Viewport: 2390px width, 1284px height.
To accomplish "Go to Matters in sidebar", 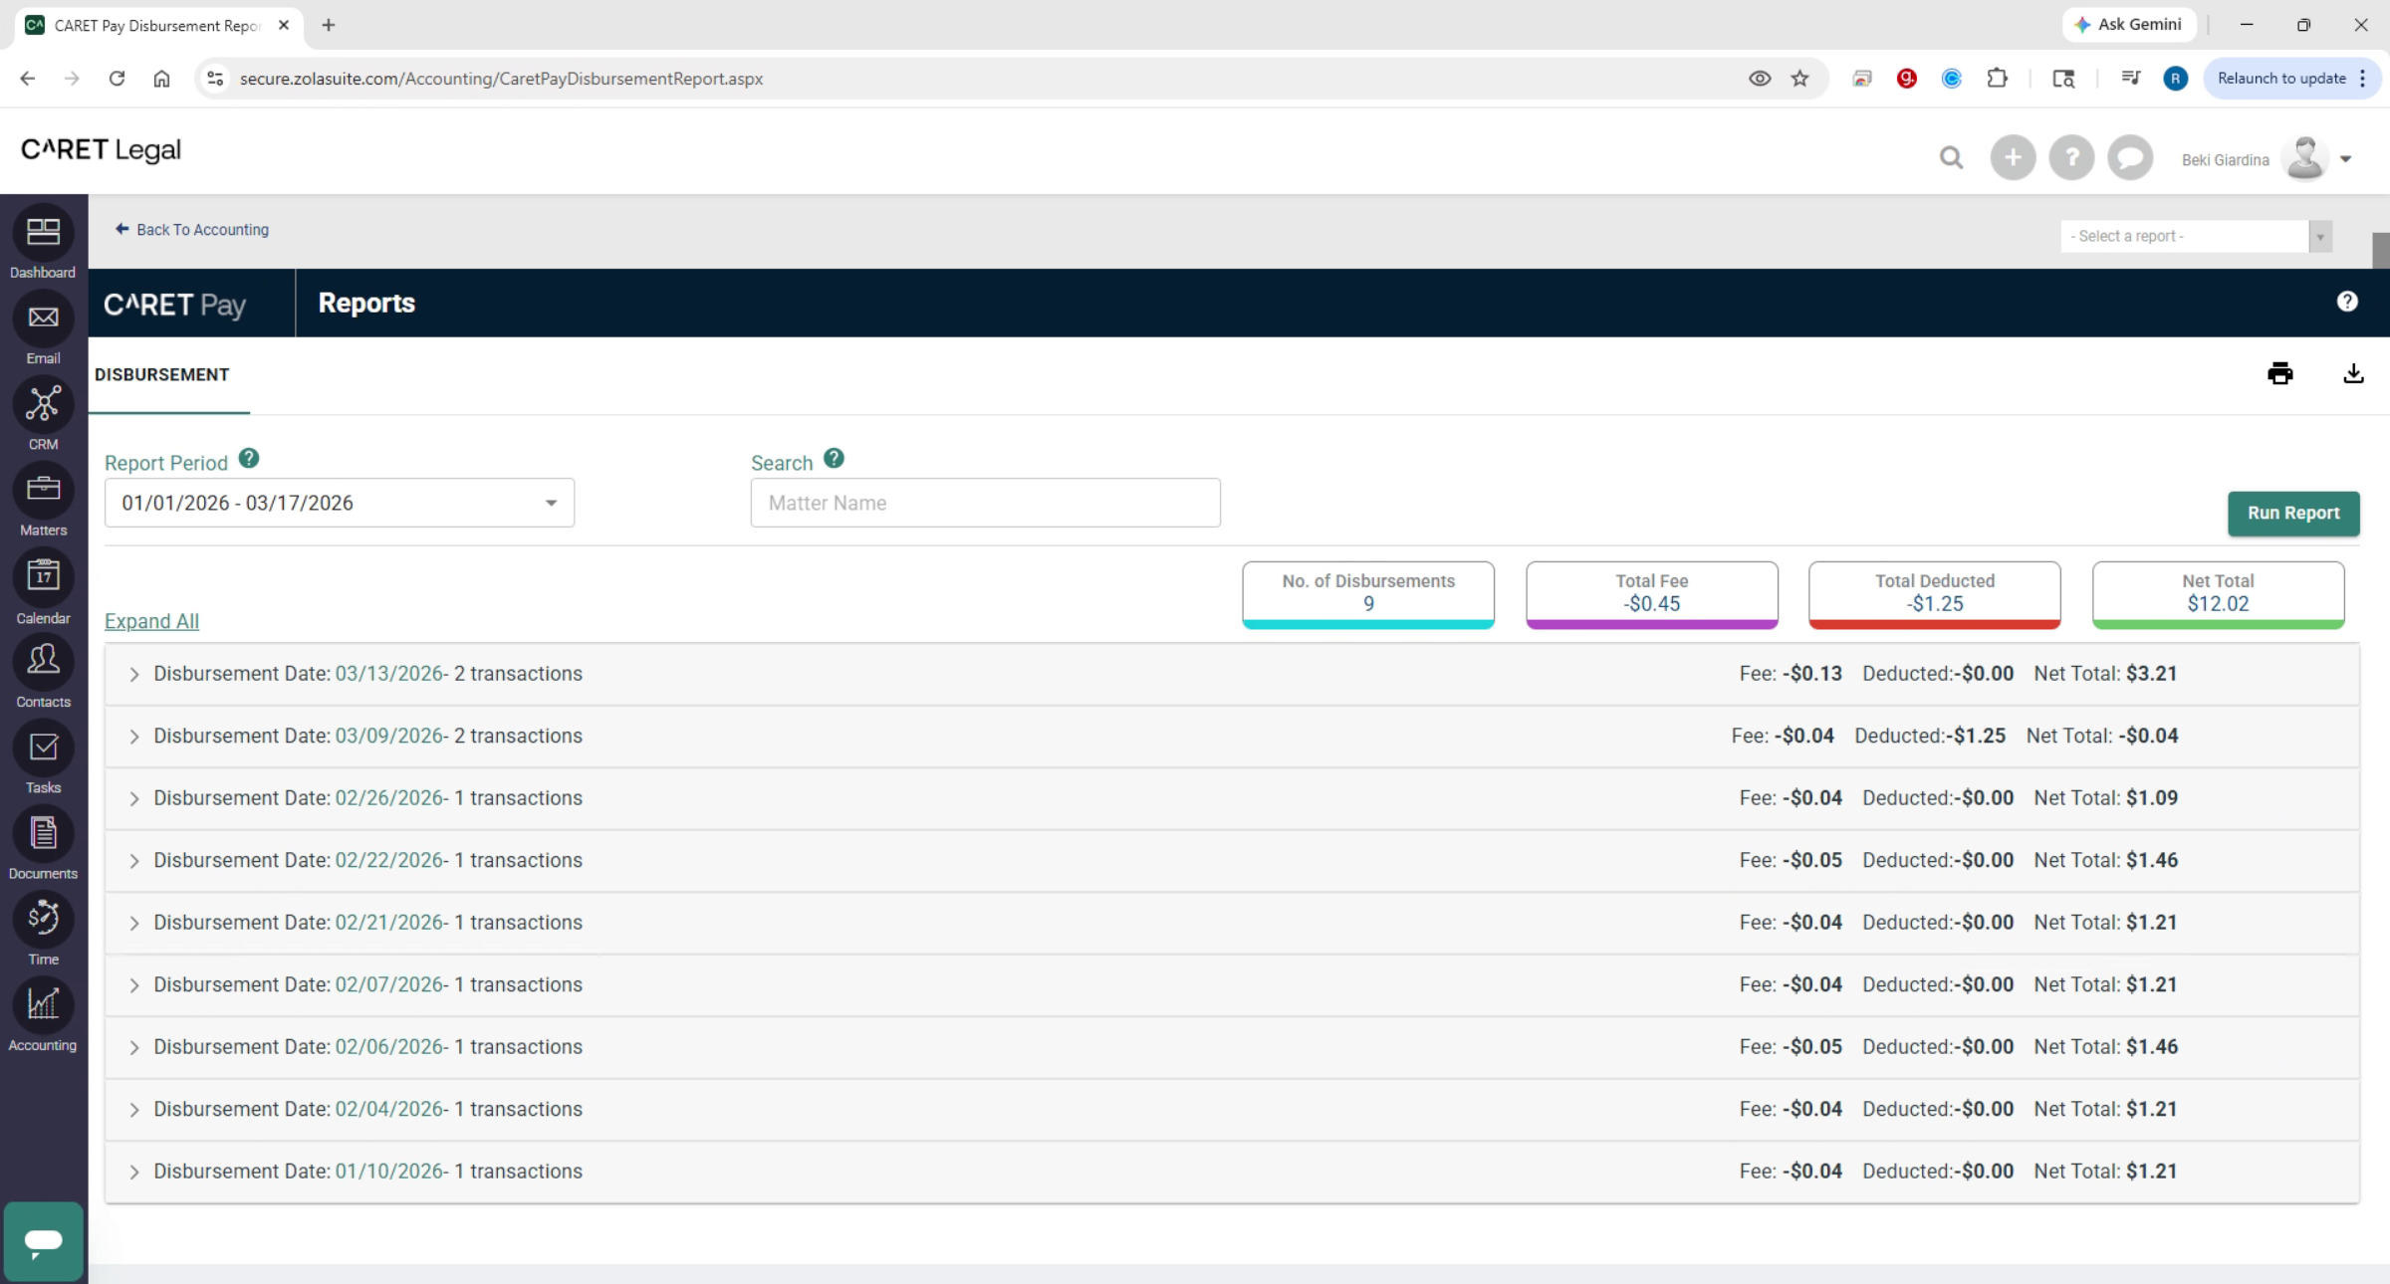I will point(43,490).
